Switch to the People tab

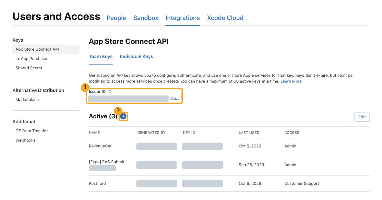(x=116, y=18)
